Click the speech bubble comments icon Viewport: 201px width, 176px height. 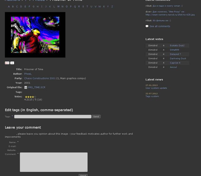point(147,26)
